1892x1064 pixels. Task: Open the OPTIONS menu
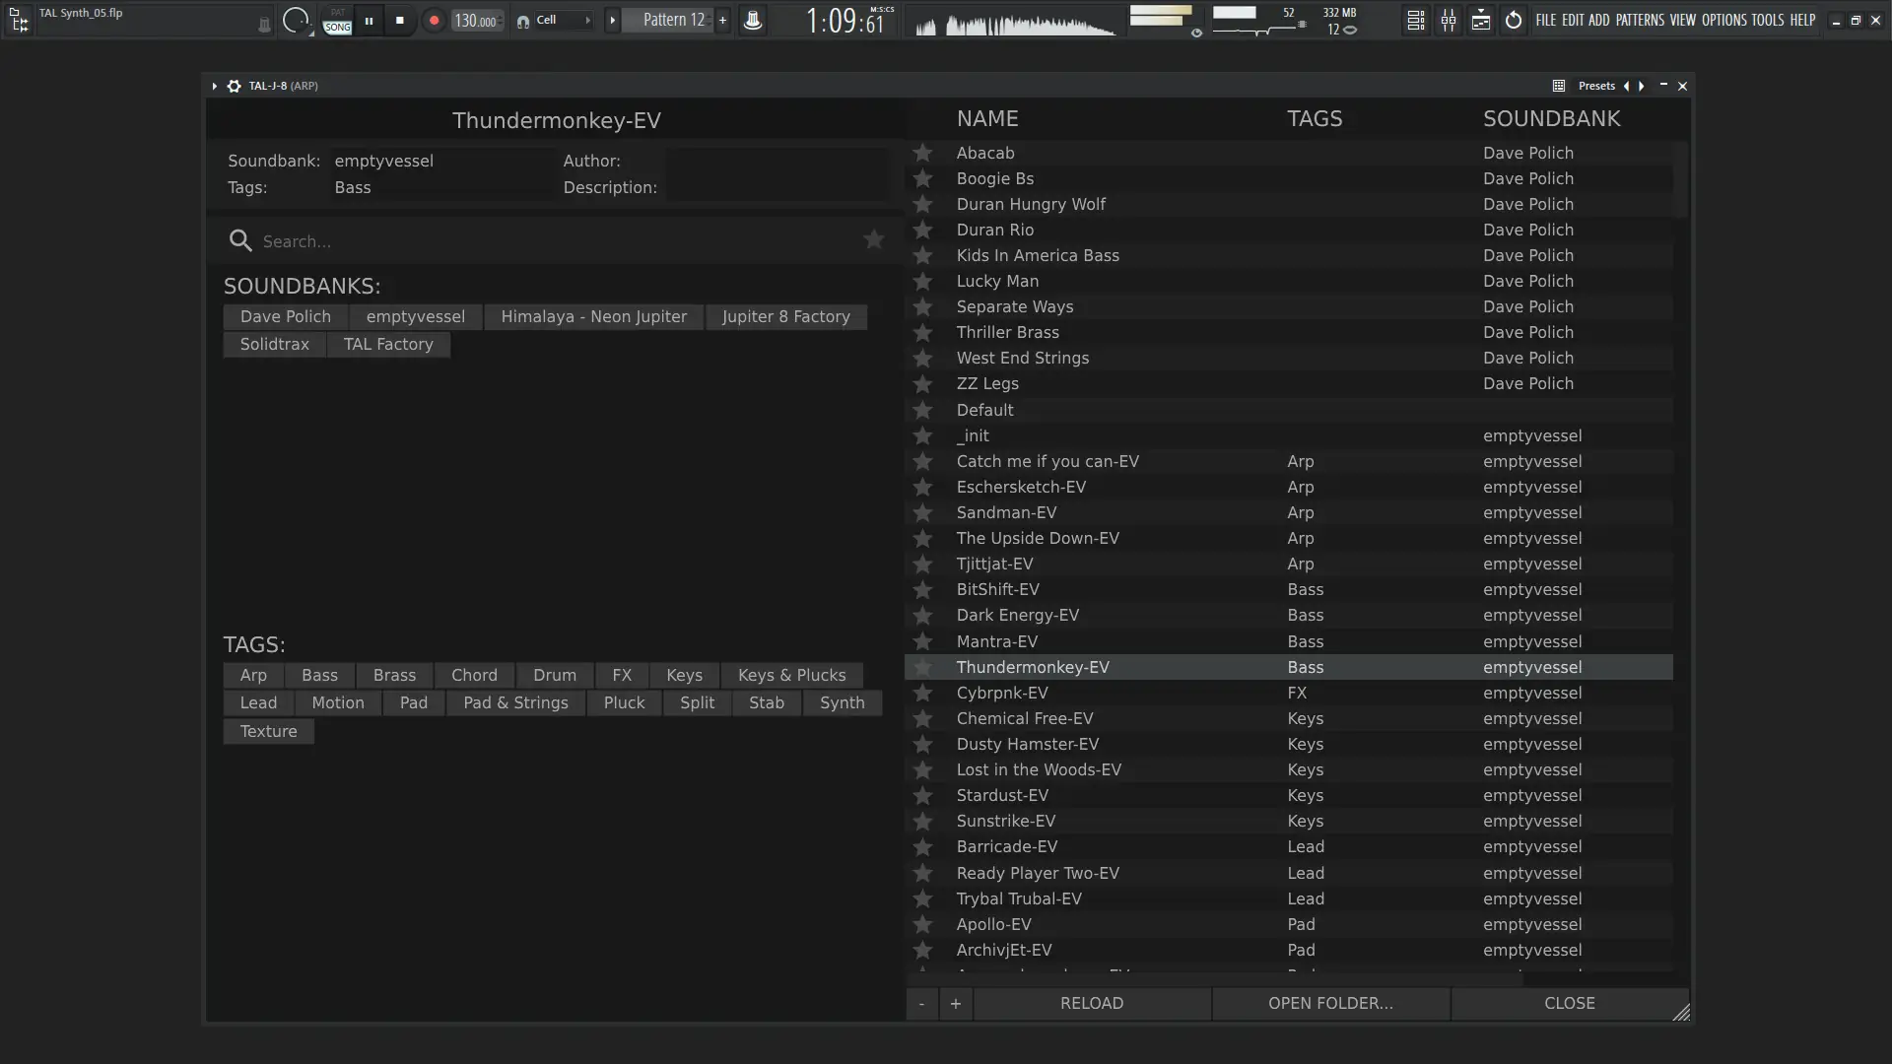point(1723,20)
